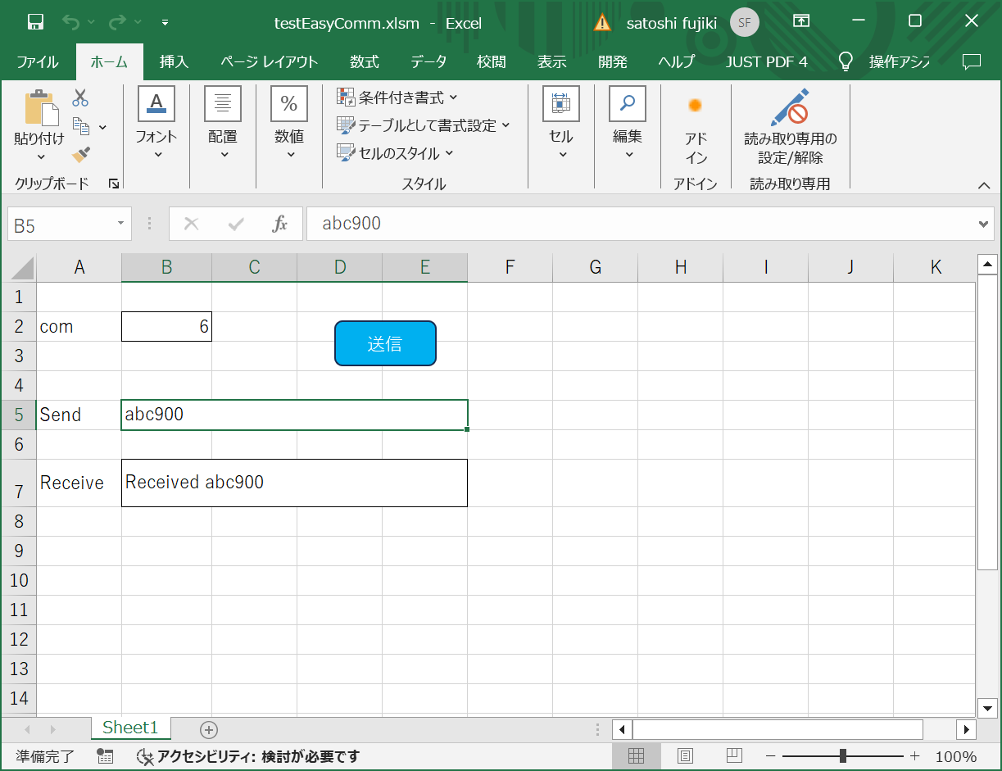Image resolution: width=1002 pixels, height=771 pixels.
Task: Click the lightbulb 操作アシスト search
Action: click(883, 62)
